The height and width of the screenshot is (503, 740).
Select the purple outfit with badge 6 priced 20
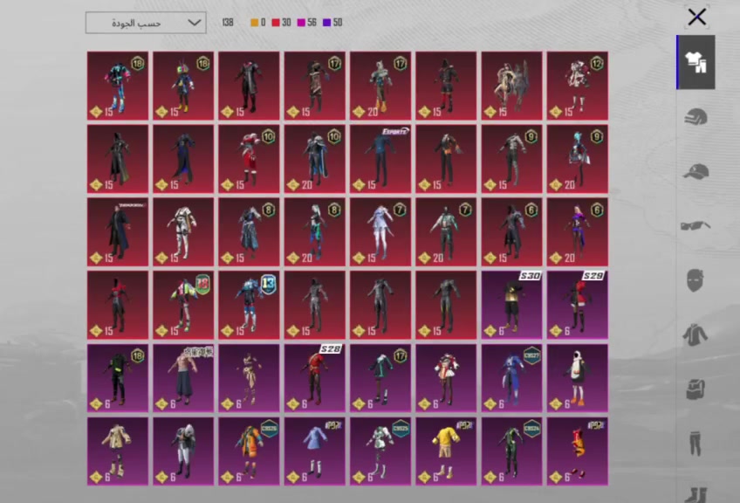point(577,232)
